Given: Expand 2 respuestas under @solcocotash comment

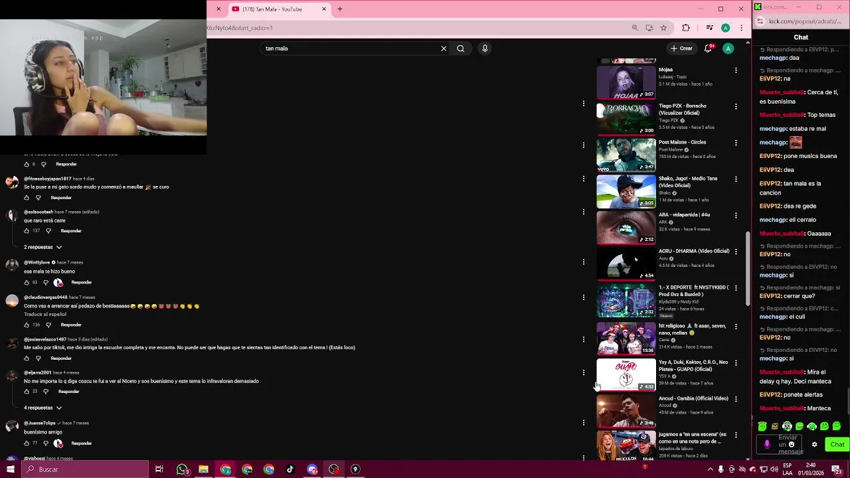Looking at the screenshot, I should click(43, 247).
